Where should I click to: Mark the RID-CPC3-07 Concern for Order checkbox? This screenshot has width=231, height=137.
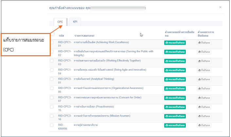click(52, 97)
